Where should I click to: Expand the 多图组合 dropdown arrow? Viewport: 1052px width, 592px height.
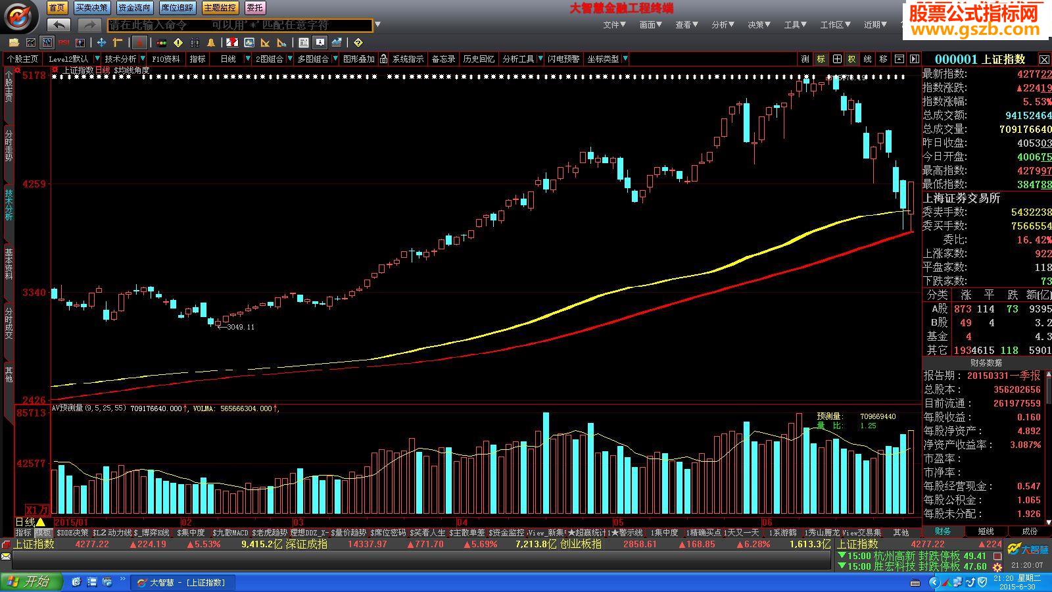pyautogui.click(x=335, y=59)
